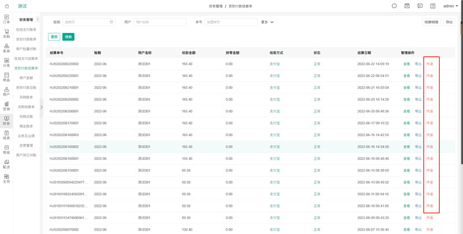Open the 报表 (Reports) sidebar icon
Viewport: 463px width, 234px height.
pos(6,135)
